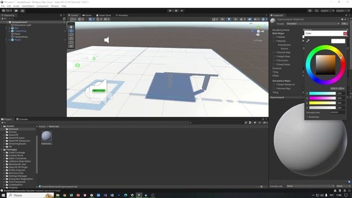Toggle the scene audio mute icon

235,19
